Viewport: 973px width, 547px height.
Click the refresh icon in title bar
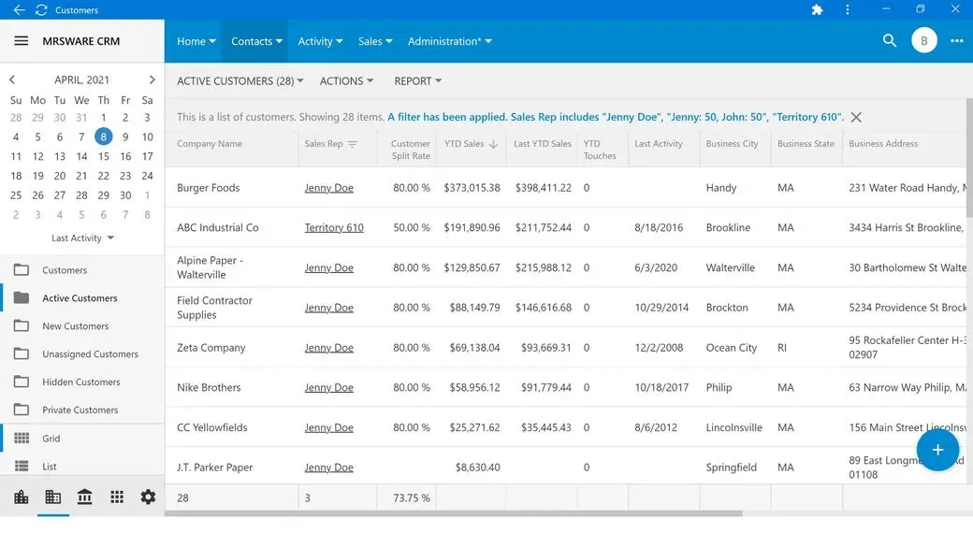pos(41,10)
